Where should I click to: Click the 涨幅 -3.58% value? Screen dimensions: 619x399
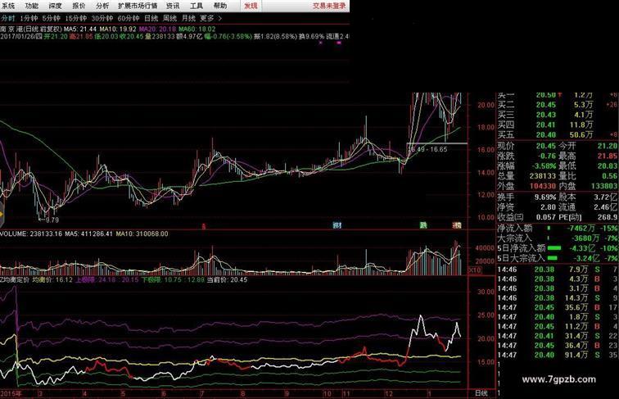pos(544,166)
